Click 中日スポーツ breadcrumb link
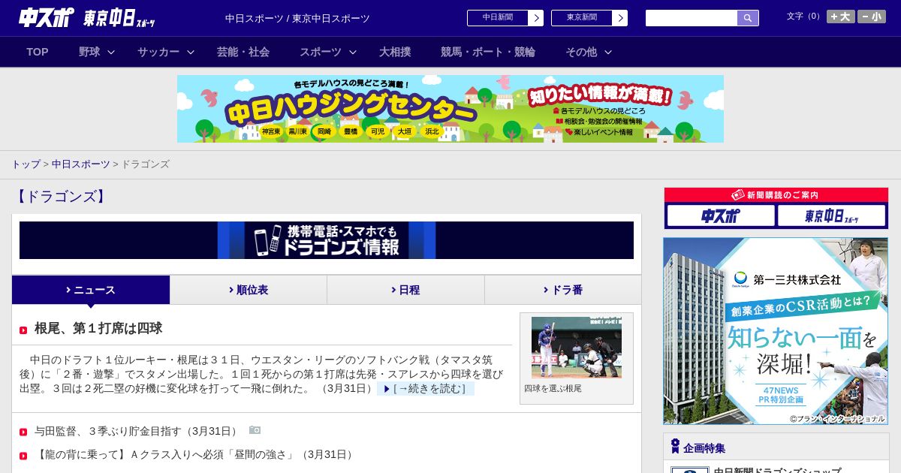The width and height of the screenshot is (901, 473). (x=80, y=164)
